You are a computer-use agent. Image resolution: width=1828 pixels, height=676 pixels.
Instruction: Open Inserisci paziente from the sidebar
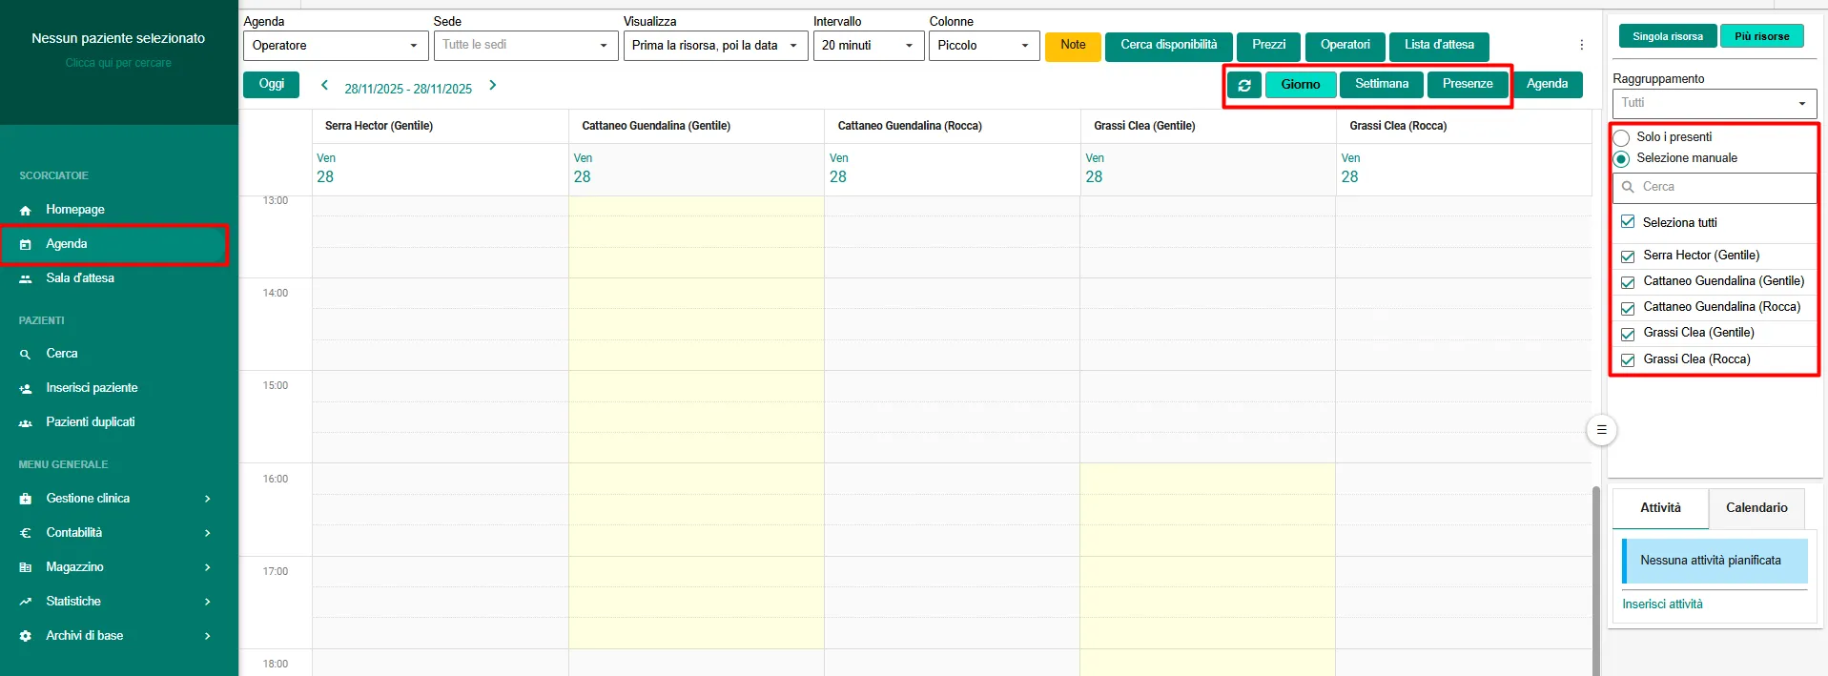92,388
